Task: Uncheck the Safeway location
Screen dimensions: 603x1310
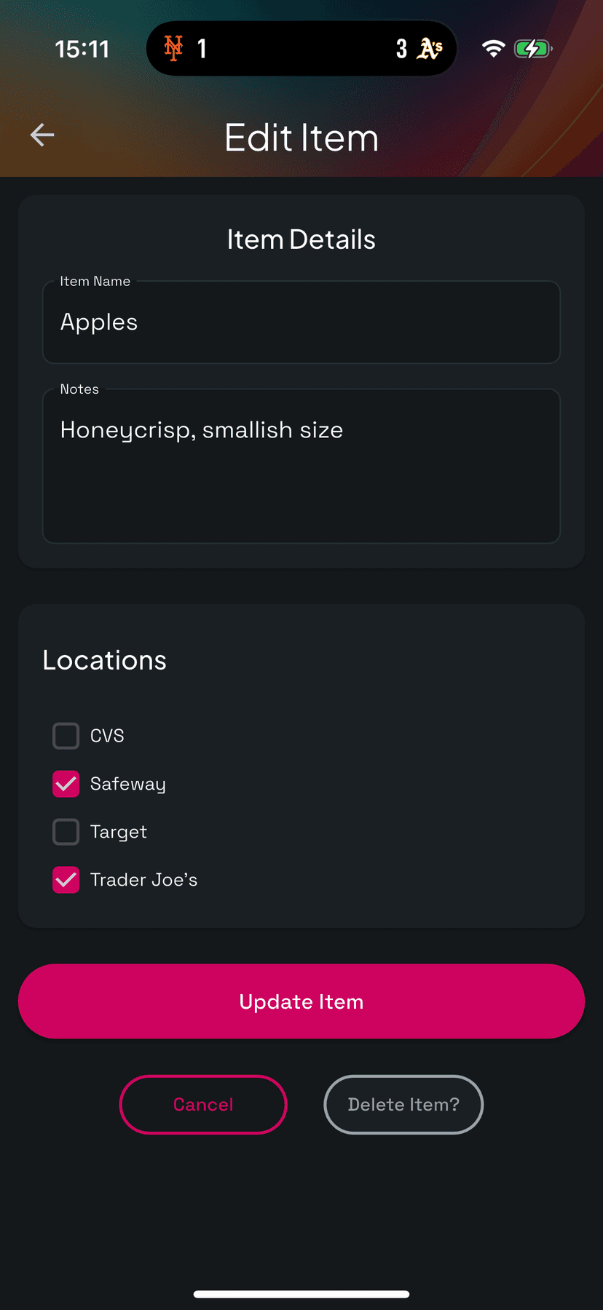Action: point(66,784)
